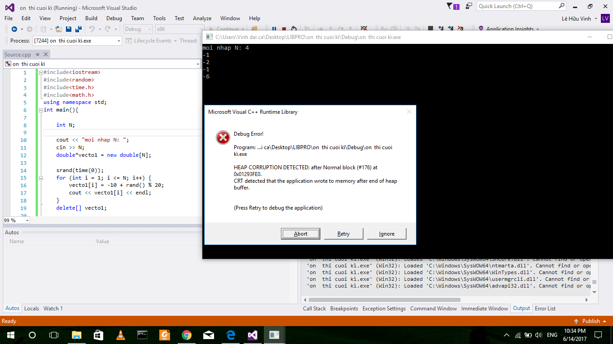Switch to the Immediate Window tab
Screen dimensions: 613x344
[x=485, y=309]
